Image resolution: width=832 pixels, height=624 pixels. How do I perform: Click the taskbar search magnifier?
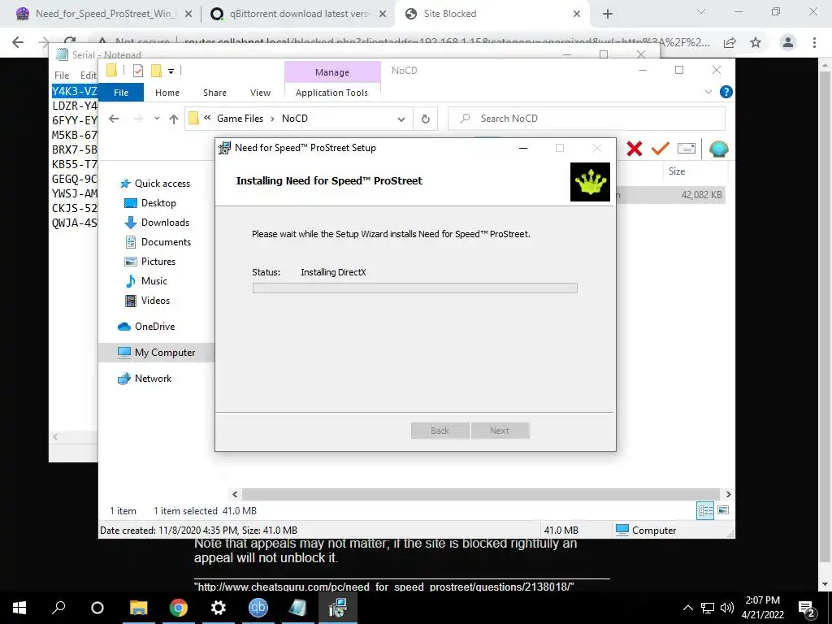point(58,608)
